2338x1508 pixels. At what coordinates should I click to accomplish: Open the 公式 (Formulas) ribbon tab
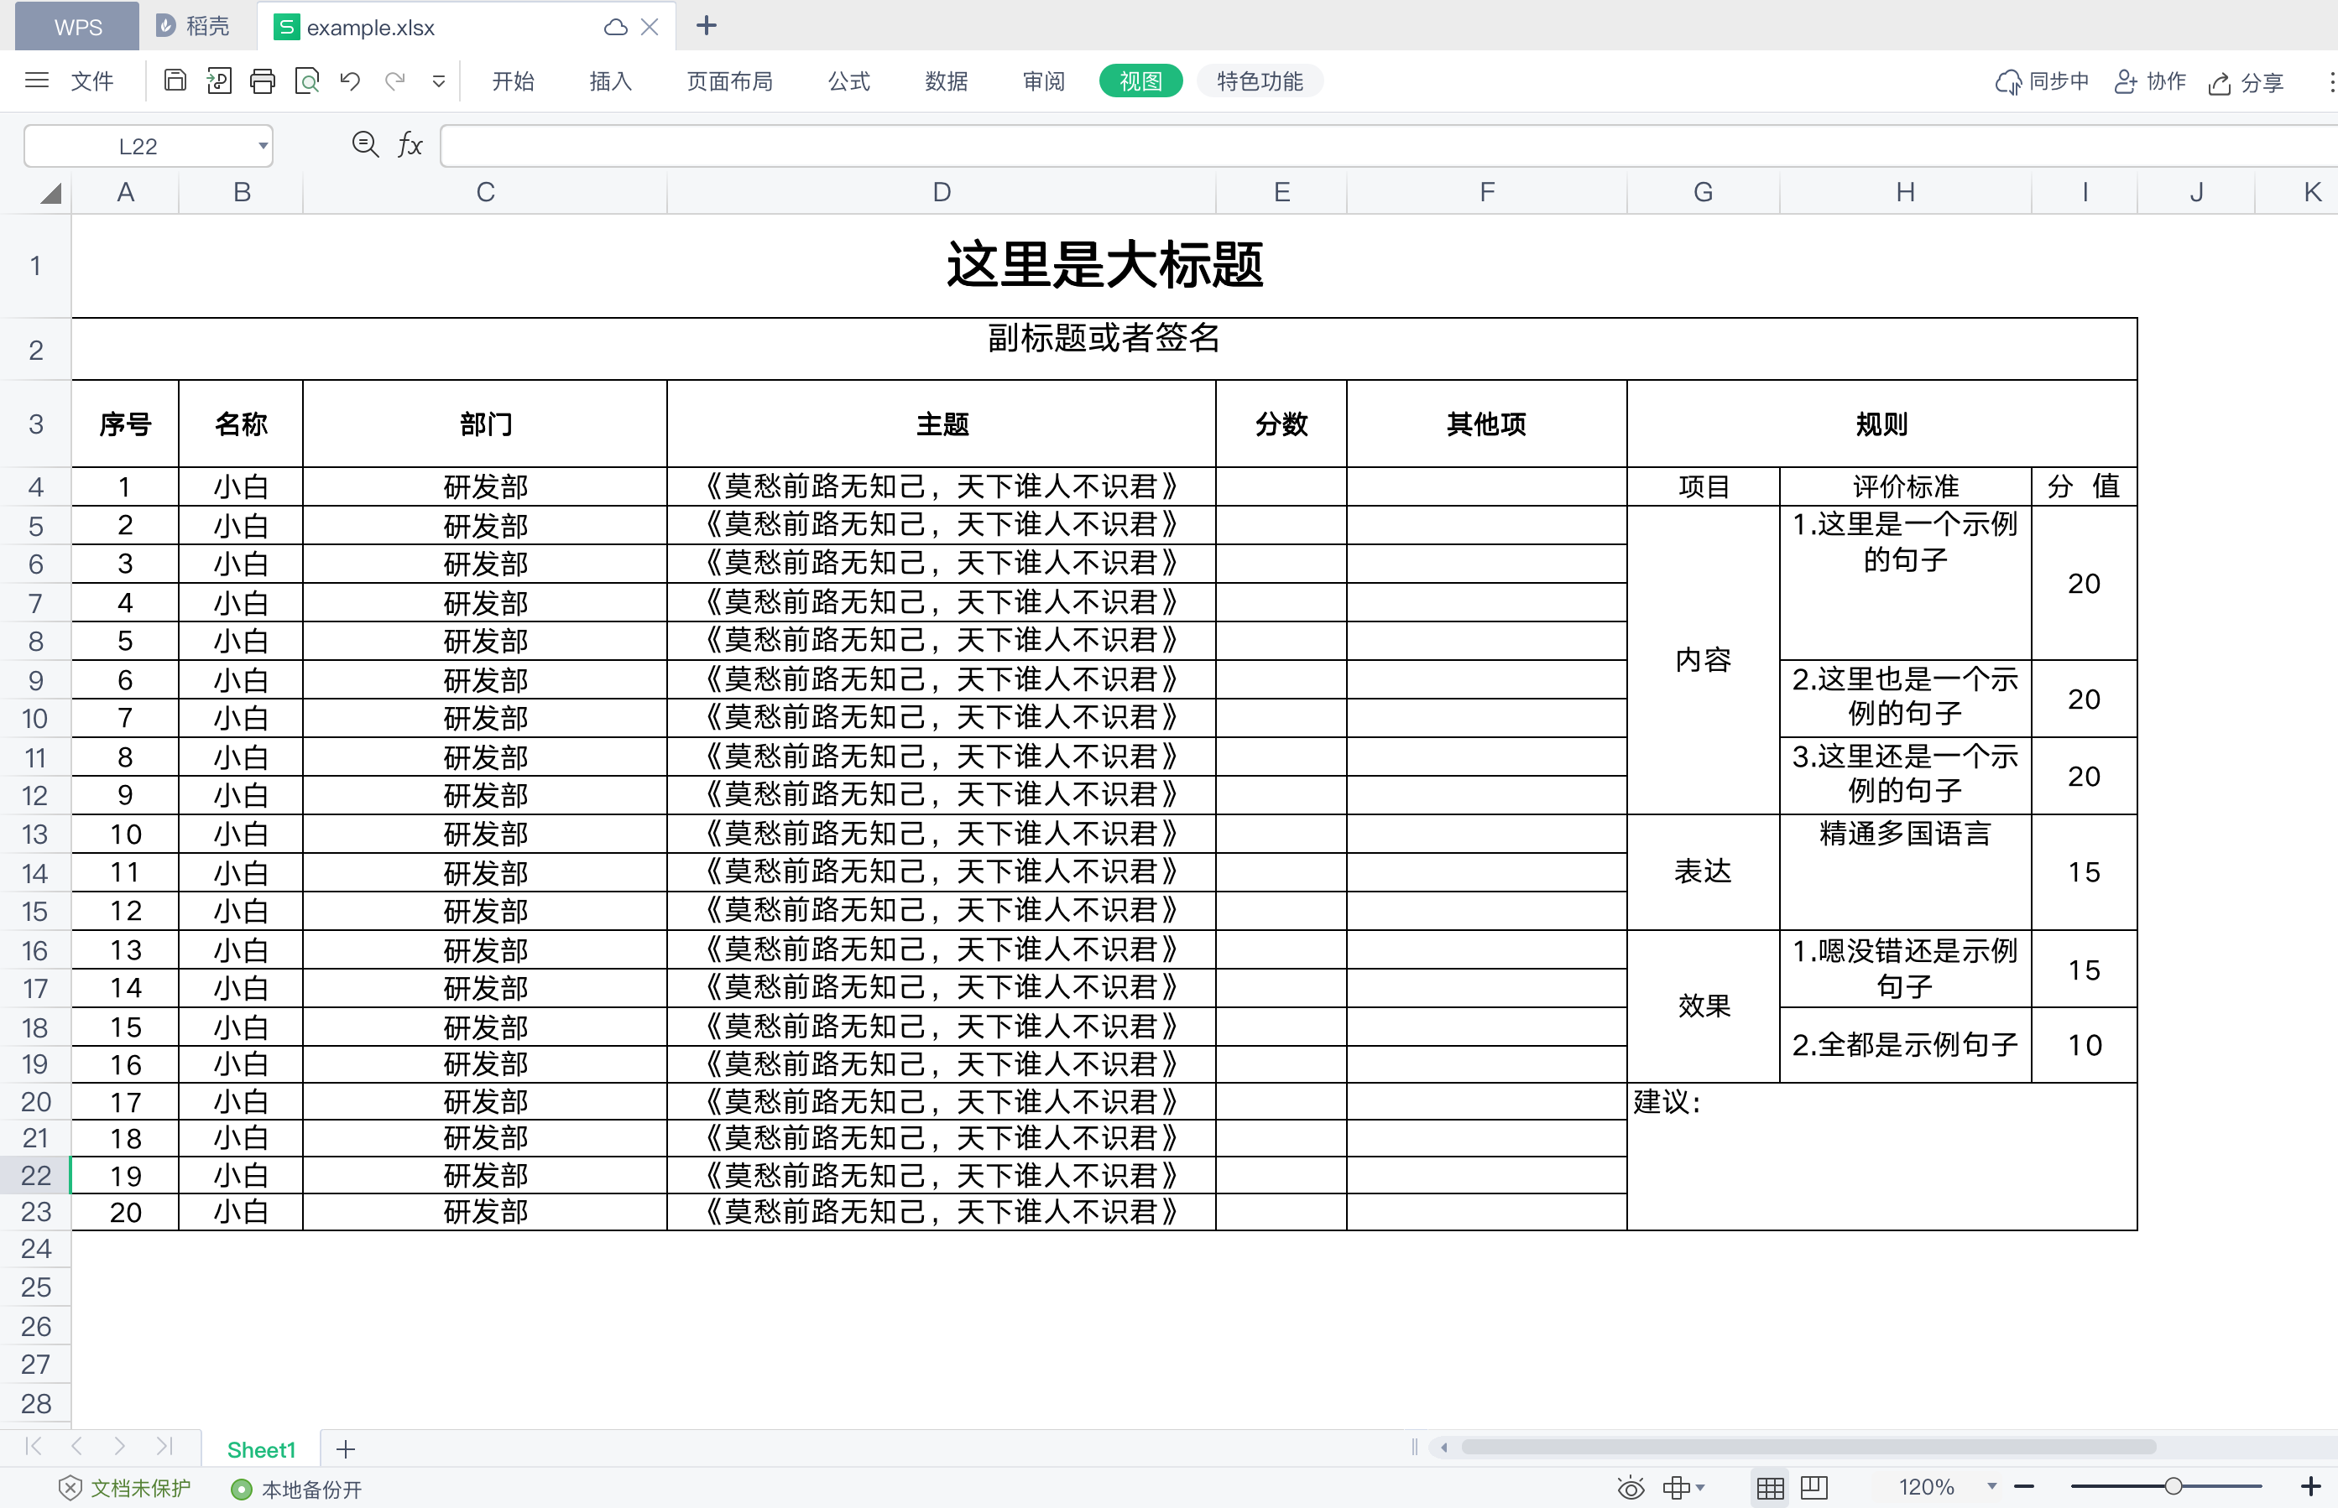coord(848,81)
